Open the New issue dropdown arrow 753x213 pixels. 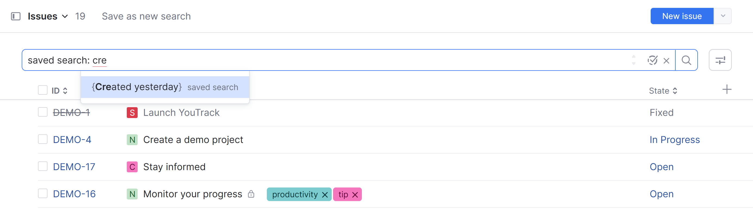coord(723,16)
